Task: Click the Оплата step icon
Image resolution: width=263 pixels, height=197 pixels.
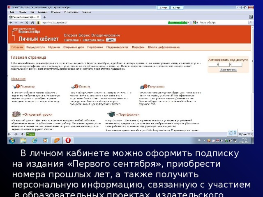Action: (74, 87)
